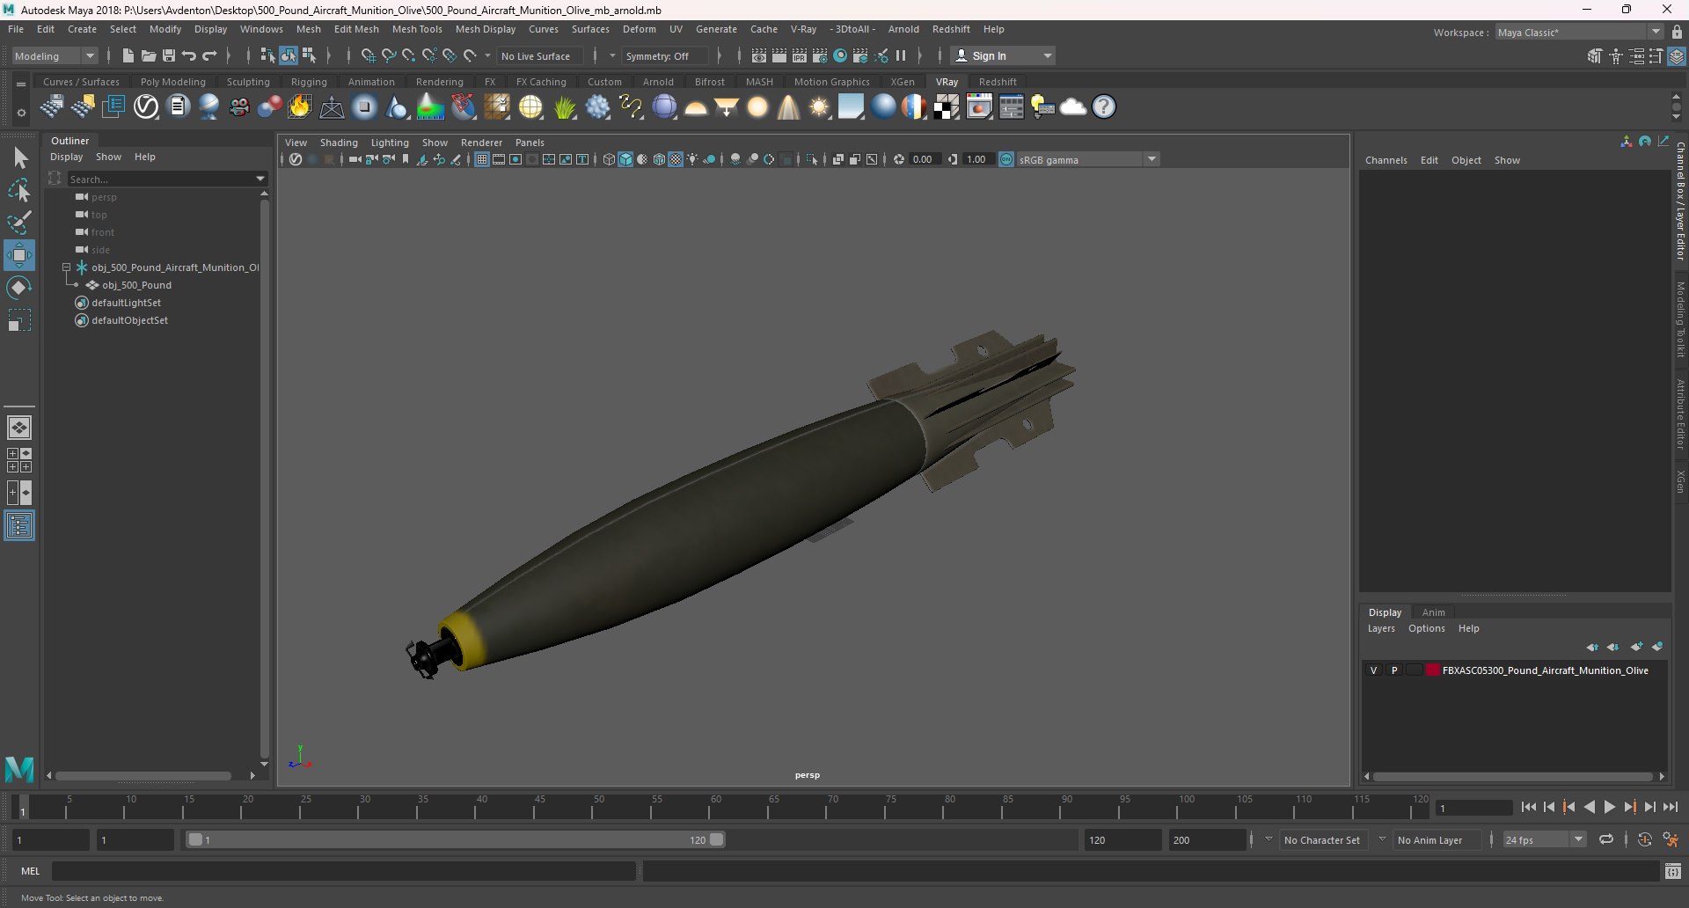The image size is (1689, 908).
Task: Click the Redo arrow icon
Action: [x=209, y=55]
